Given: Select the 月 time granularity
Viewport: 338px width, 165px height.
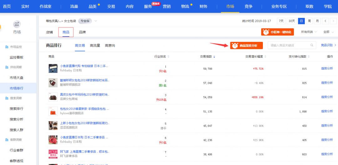Looking at the screenshot, I should pos(317,21).
